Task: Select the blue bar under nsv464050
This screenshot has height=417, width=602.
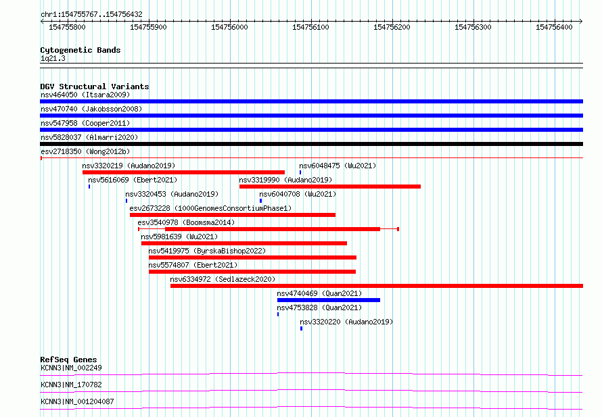Action: tap(311, 101)
